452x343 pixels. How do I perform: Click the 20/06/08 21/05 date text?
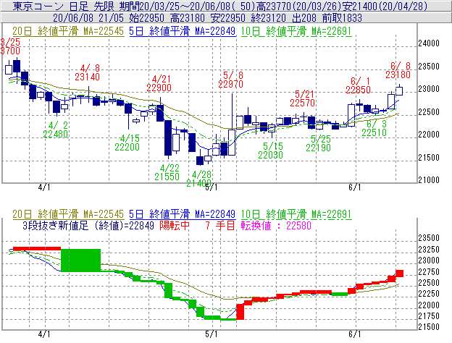tap(88, 18)
